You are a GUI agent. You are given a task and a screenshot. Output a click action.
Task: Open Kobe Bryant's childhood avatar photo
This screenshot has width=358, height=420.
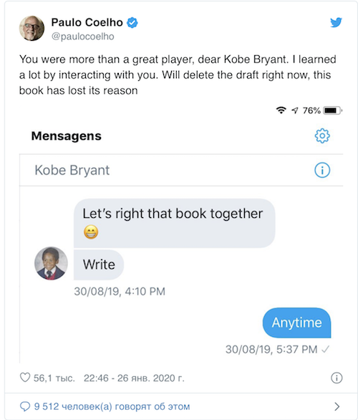[x=51, y=263]
